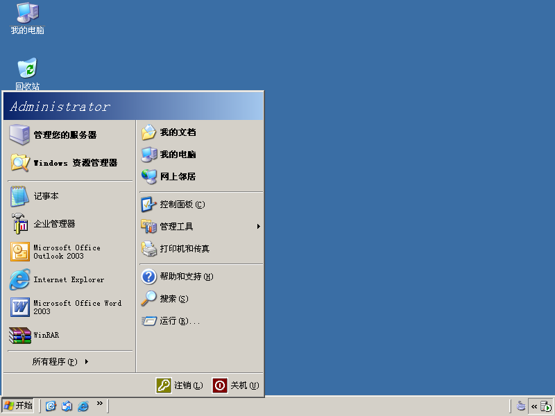The image size is (555, 416).
Task: Click the language bar keyboard tray icon
Action: tap(521, 406)
